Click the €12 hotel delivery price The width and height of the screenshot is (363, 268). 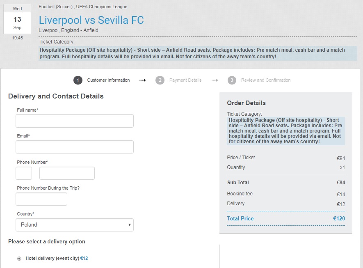(84, 259)
